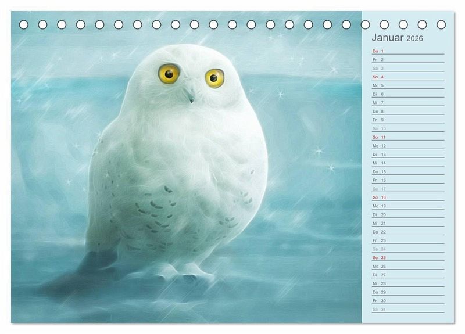
Task: Choose the Mi 14 date row
Action: [x=408, y=163]
